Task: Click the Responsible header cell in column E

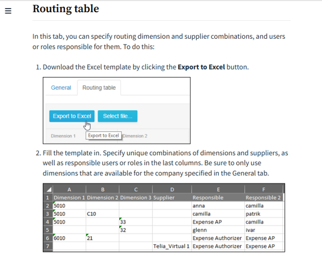Action: [218, 197]
